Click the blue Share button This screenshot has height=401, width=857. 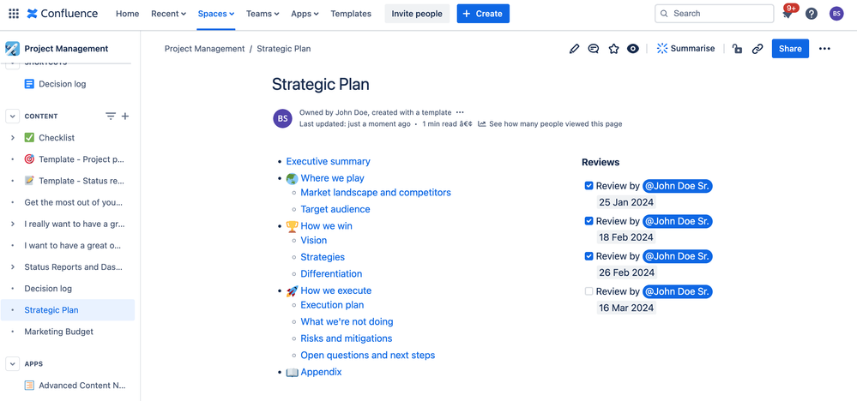(x=790, y=49)
